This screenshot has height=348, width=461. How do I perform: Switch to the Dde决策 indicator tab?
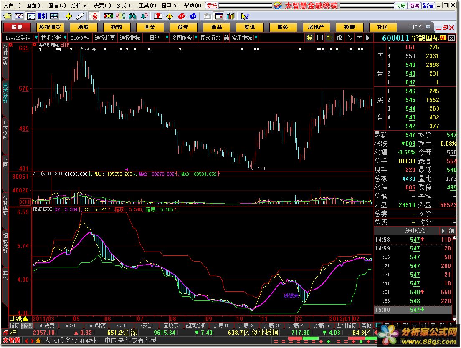[x=46, y=325]
